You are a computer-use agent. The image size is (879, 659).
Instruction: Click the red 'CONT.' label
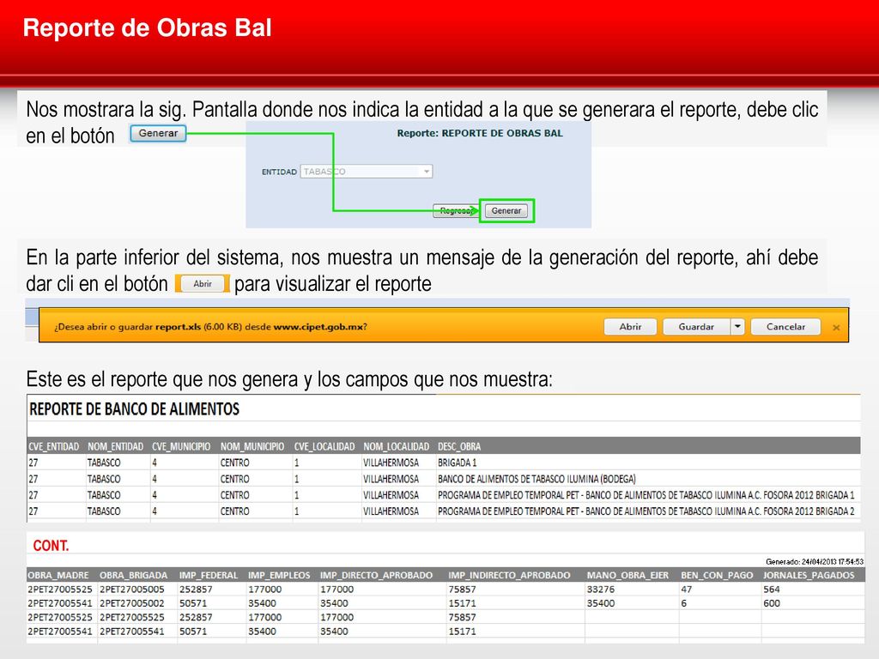51,546
